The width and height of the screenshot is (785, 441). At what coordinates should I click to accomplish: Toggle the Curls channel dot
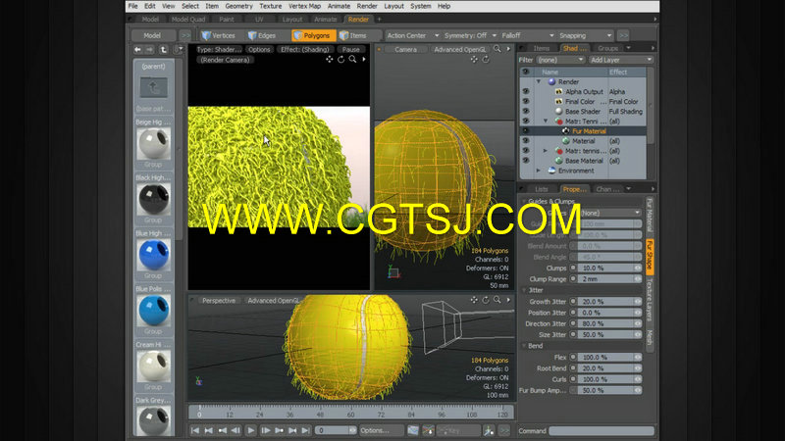pos(573,379)
